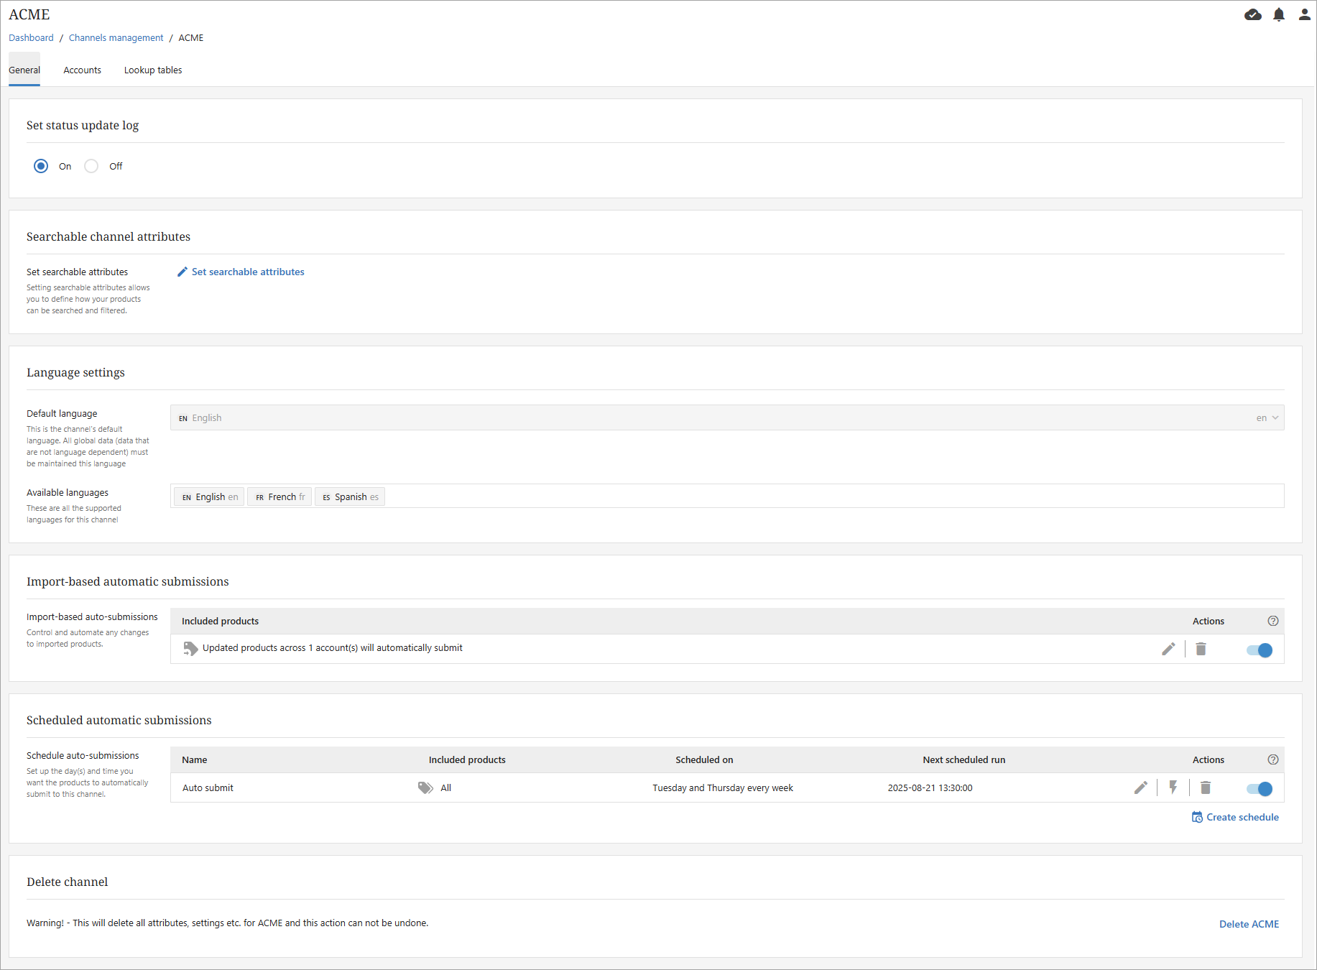Click inside the Available languages field

pos(790,496)
